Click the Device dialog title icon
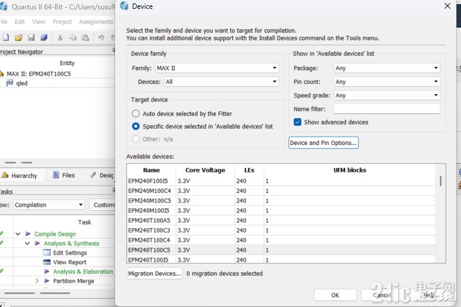461x307 pixels. pyautogui.click(x=124, y=6)
